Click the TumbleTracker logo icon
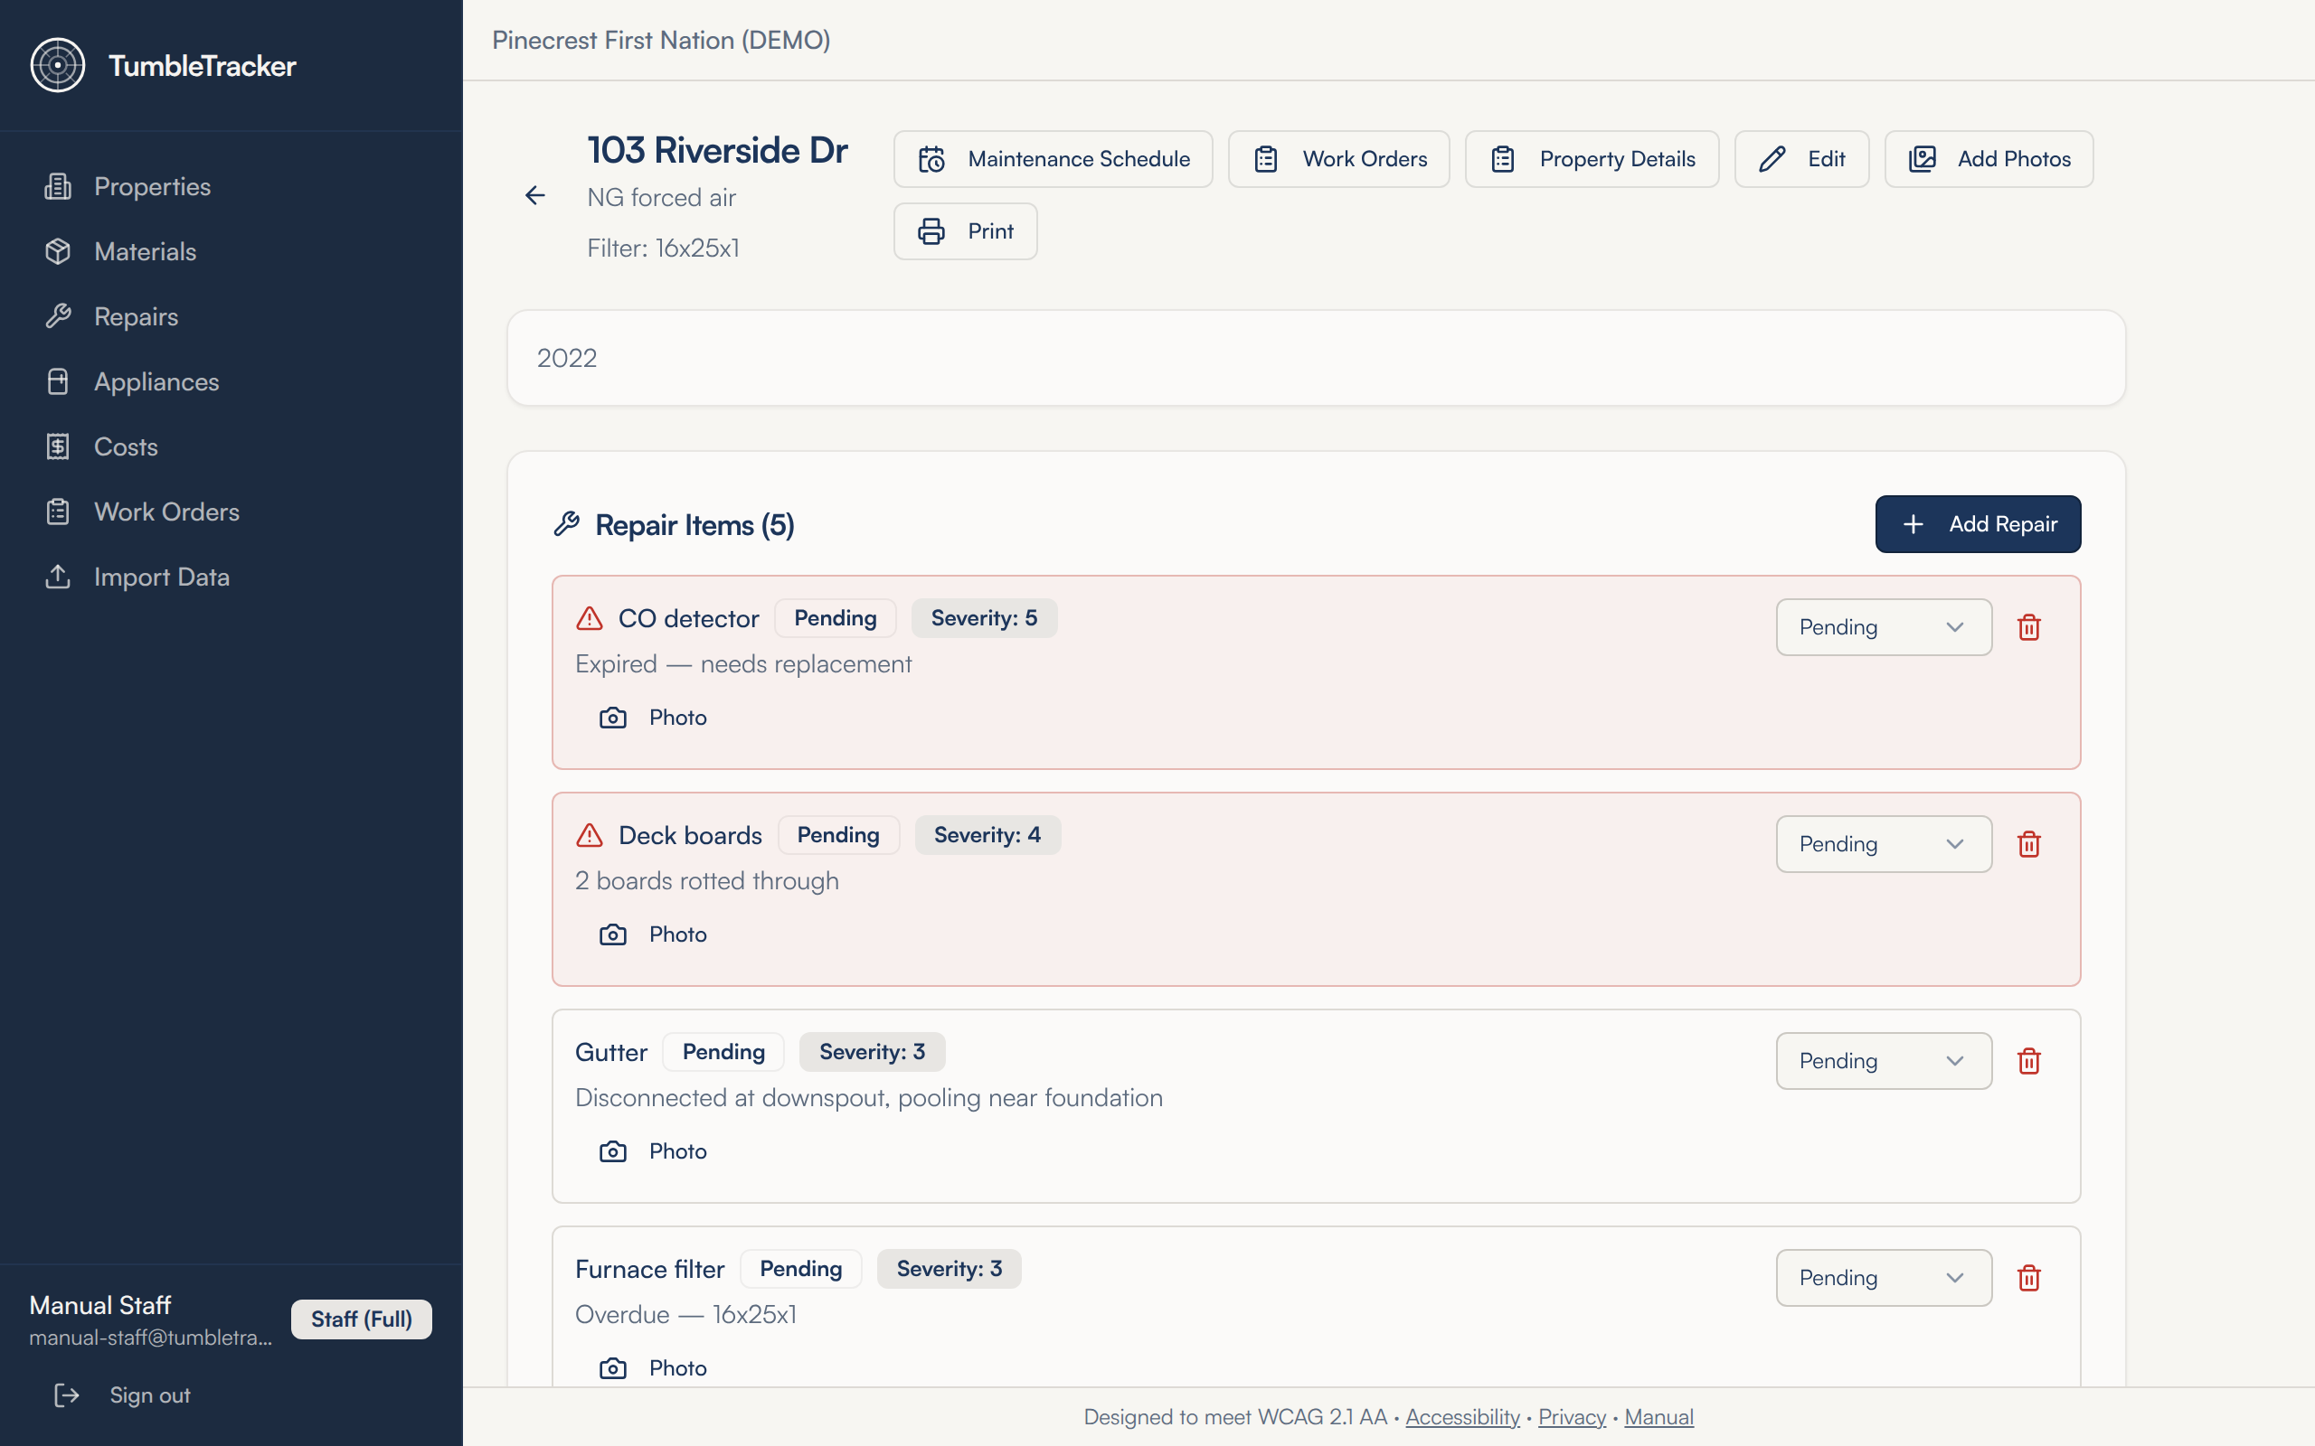 click(x=57, y=65)
